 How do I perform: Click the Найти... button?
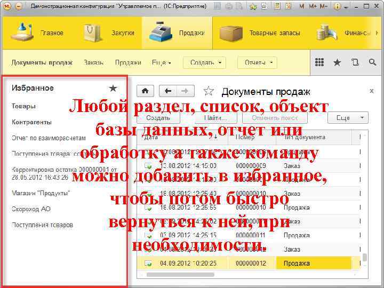point(216,118)
